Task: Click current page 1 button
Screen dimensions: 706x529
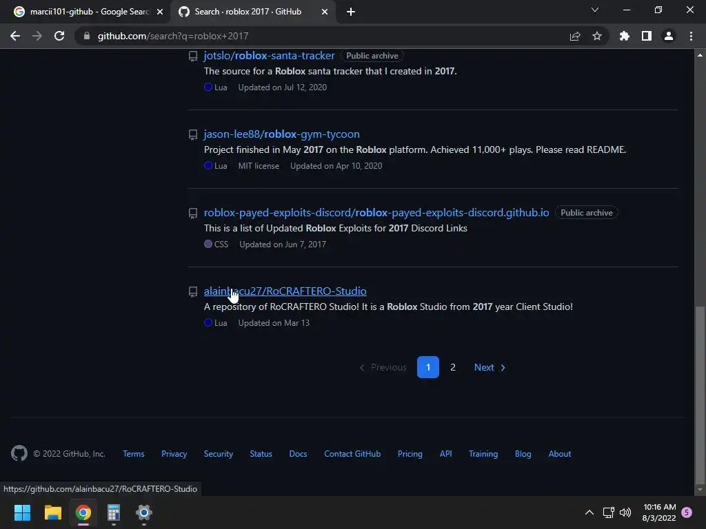Action: click(427, 367)
